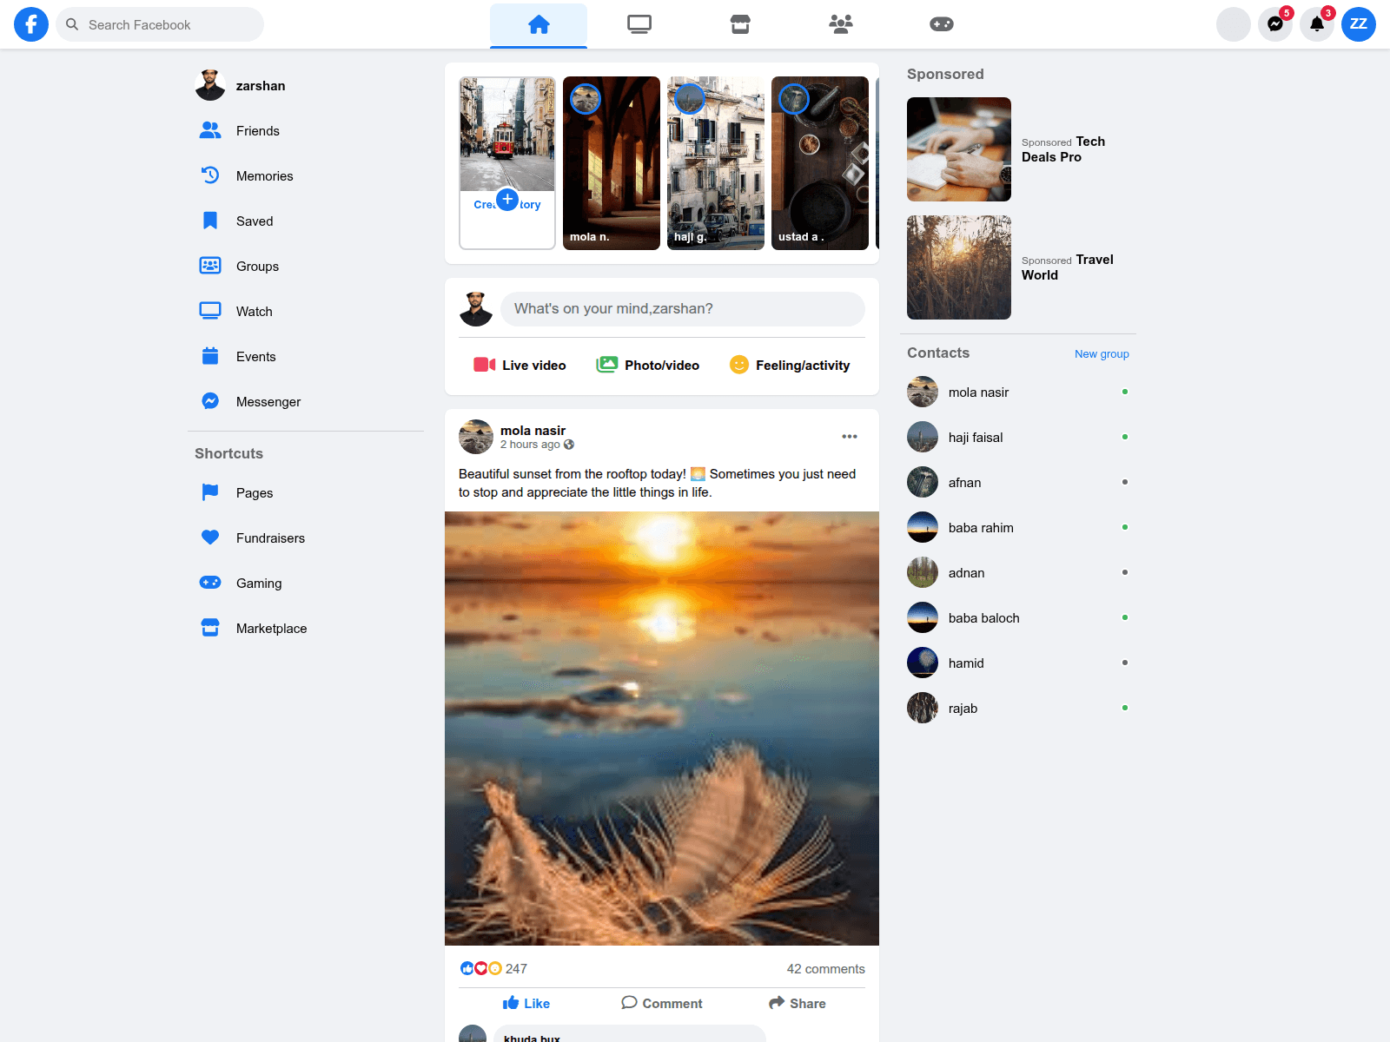Click the New group link

tap(1101, 354)
